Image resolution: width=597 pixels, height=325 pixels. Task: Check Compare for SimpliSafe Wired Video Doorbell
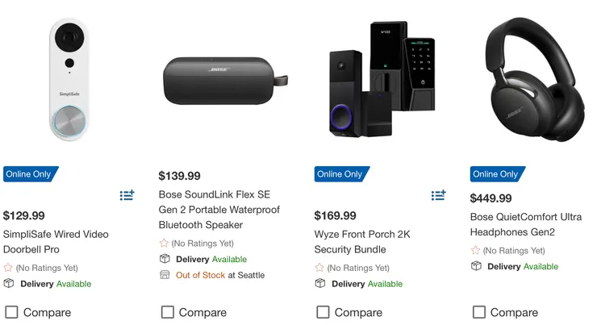(11, 312)
